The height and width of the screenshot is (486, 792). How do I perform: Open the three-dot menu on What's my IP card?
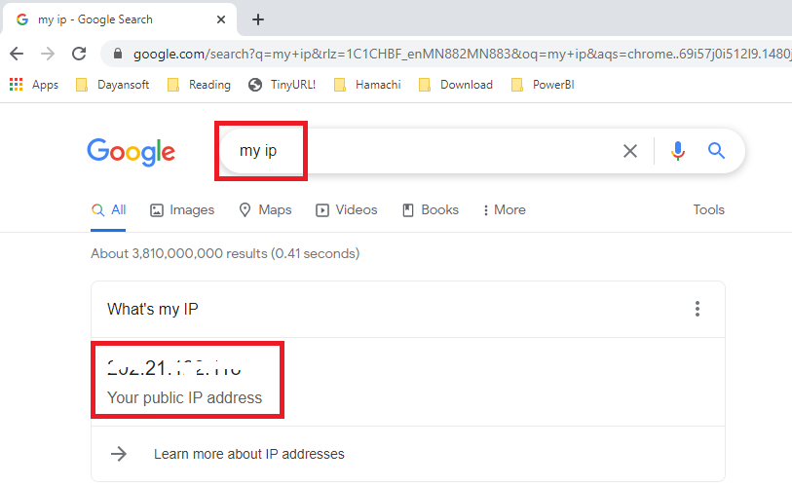[x=698, y=309]
